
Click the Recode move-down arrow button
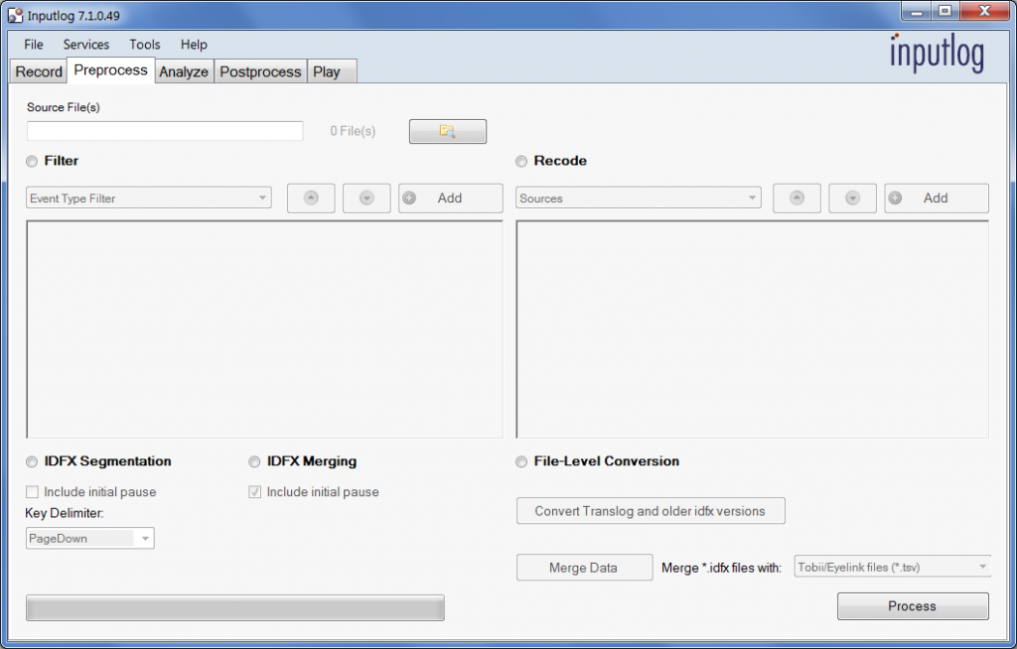coord(852,198)
